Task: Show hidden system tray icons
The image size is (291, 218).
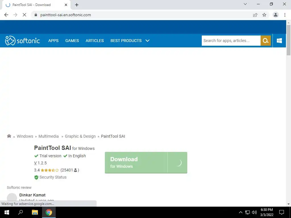Action: click(240, 212)
